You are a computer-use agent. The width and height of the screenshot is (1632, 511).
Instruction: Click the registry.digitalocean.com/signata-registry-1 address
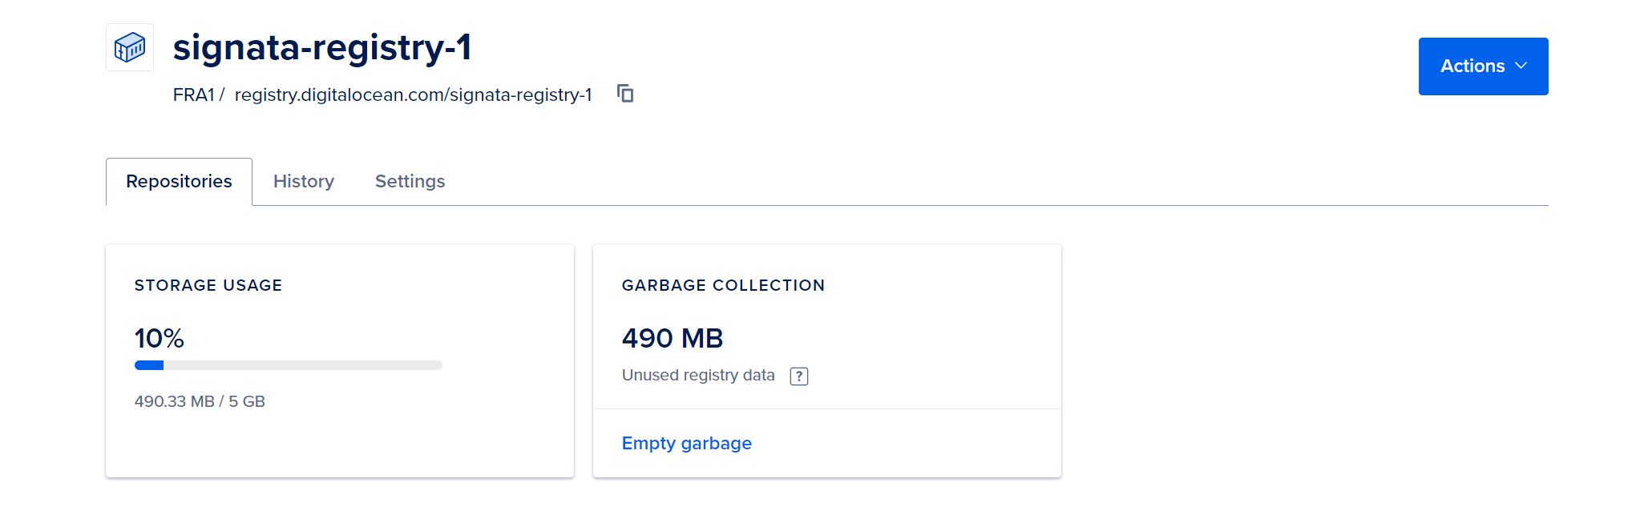[x=414, y=95]
